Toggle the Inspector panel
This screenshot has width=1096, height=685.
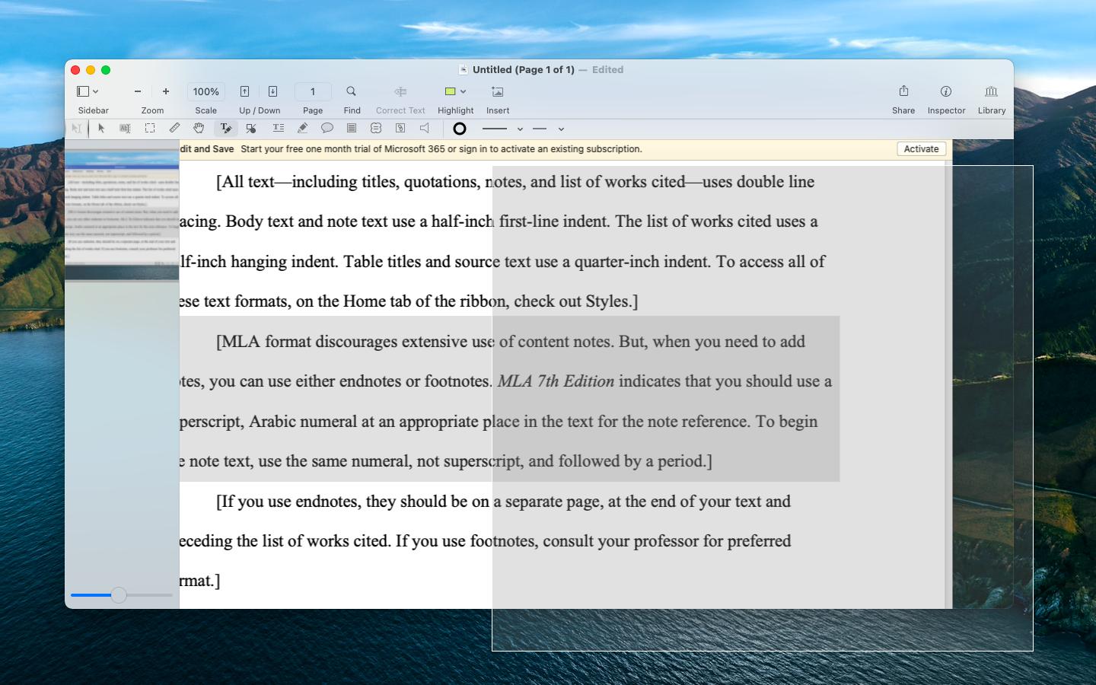[946, 91]
